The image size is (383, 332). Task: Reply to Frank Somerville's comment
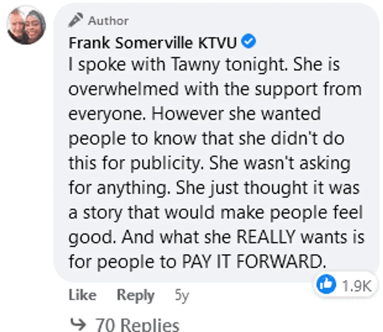(x=136, y=295)
